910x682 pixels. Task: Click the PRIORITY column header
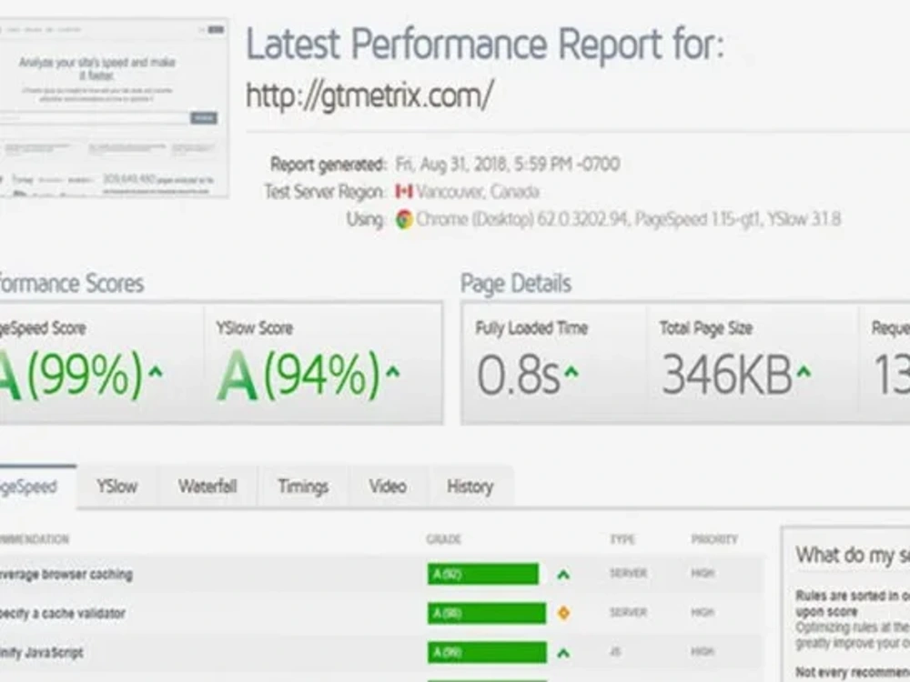pyautogui.click(x=714, y=540)
